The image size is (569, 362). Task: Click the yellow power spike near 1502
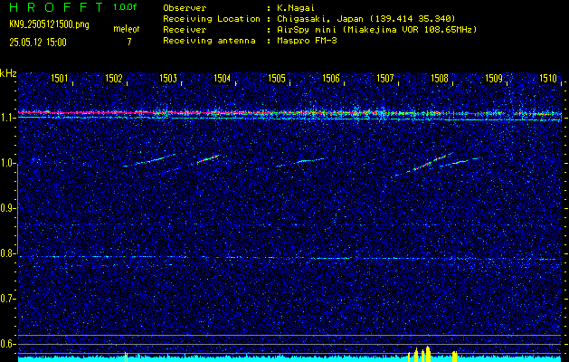click(x=126, y=357)
